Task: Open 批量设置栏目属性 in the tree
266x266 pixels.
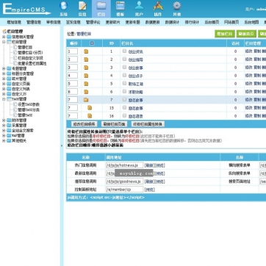Action: pyautogui.click(x=32, y=63)
